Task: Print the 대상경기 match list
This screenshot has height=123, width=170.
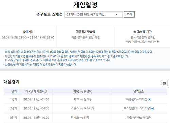Action: pos(164,83)
